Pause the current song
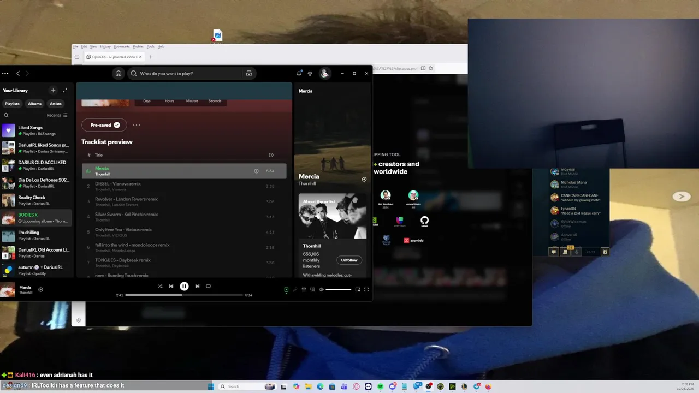This screenshot has height=393, width=699. pyautogui.click(x=184, y=286)
